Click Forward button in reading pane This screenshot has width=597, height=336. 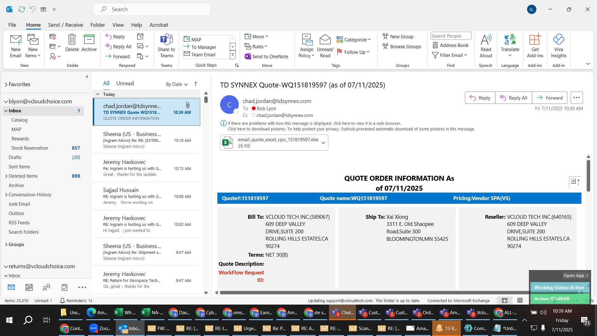pos(550,98)
